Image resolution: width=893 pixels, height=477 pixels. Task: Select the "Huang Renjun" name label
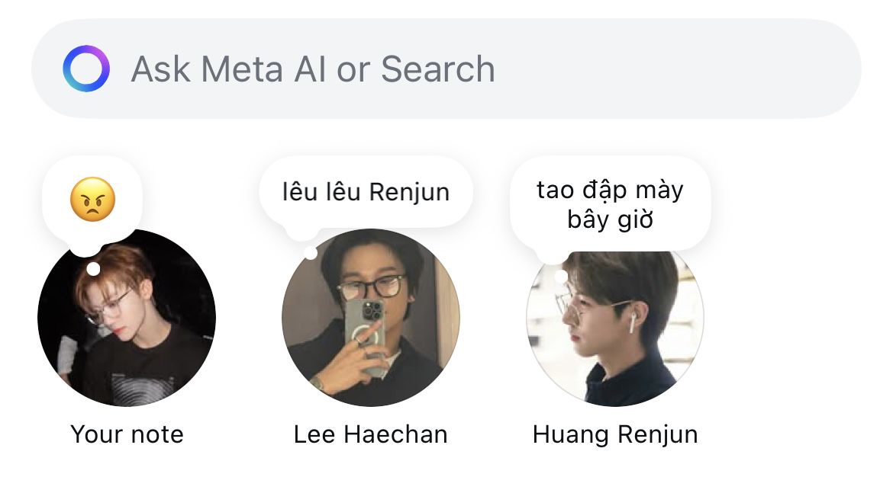[615, 434]
